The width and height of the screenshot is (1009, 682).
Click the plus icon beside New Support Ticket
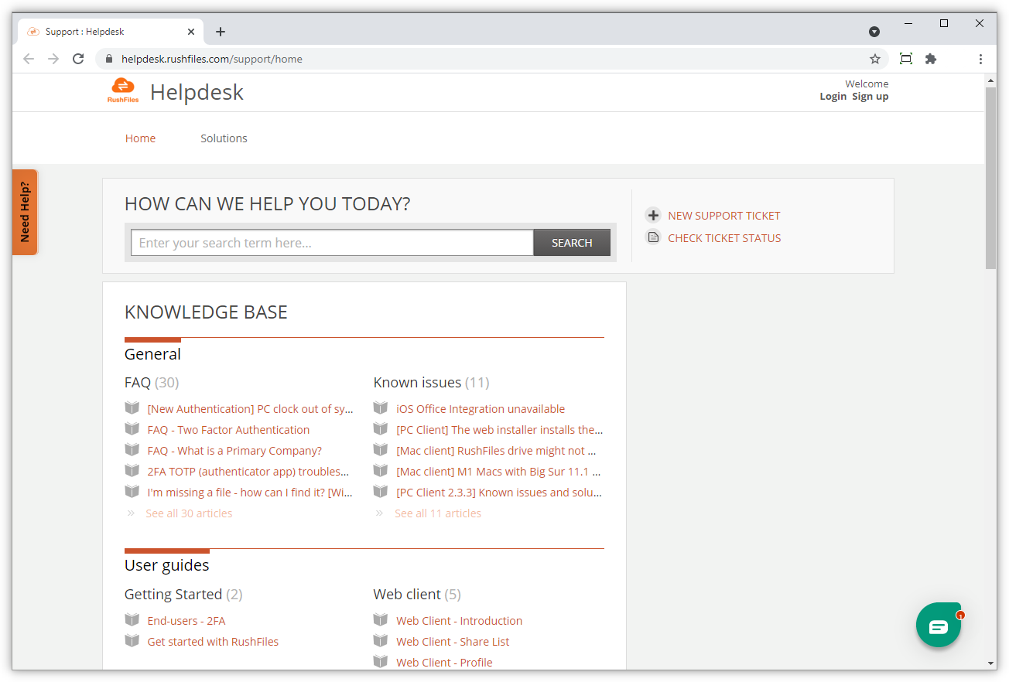pos(653,216)
